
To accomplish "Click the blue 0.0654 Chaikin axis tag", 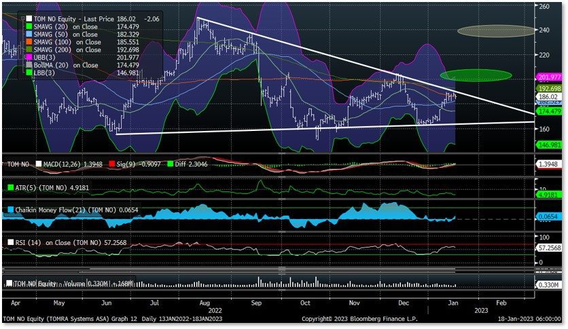I will click(549, 216).
